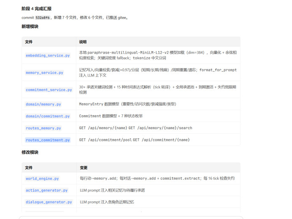Select the commit hash 532a8f6
The image size is (292, 219).
(43, 18)
